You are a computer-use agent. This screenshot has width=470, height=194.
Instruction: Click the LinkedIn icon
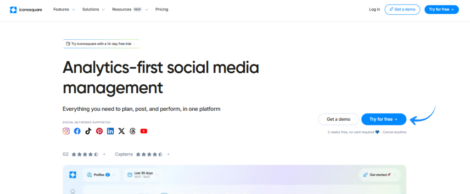point(110,131)
